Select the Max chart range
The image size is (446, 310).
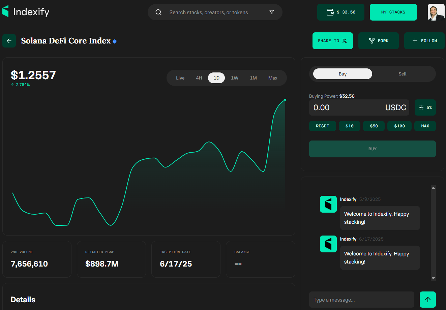coord(273,78)
